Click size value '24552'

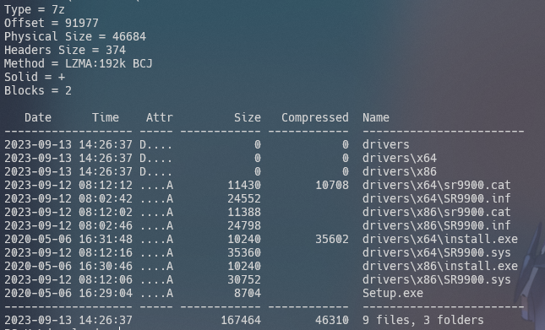coord(244,199)
